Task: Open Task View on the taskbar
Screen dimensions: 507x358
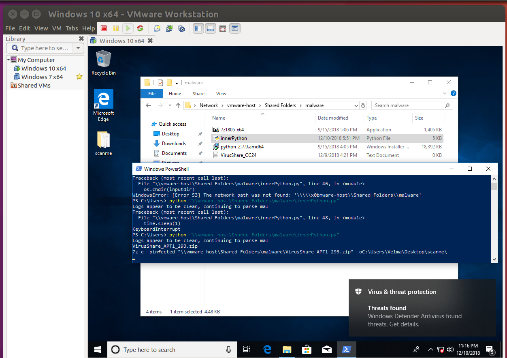Action: (x=246, y=349)
